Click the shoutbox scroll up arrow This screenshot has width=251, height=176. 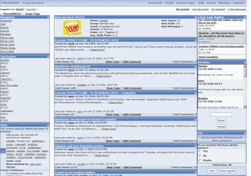point(245,66)
